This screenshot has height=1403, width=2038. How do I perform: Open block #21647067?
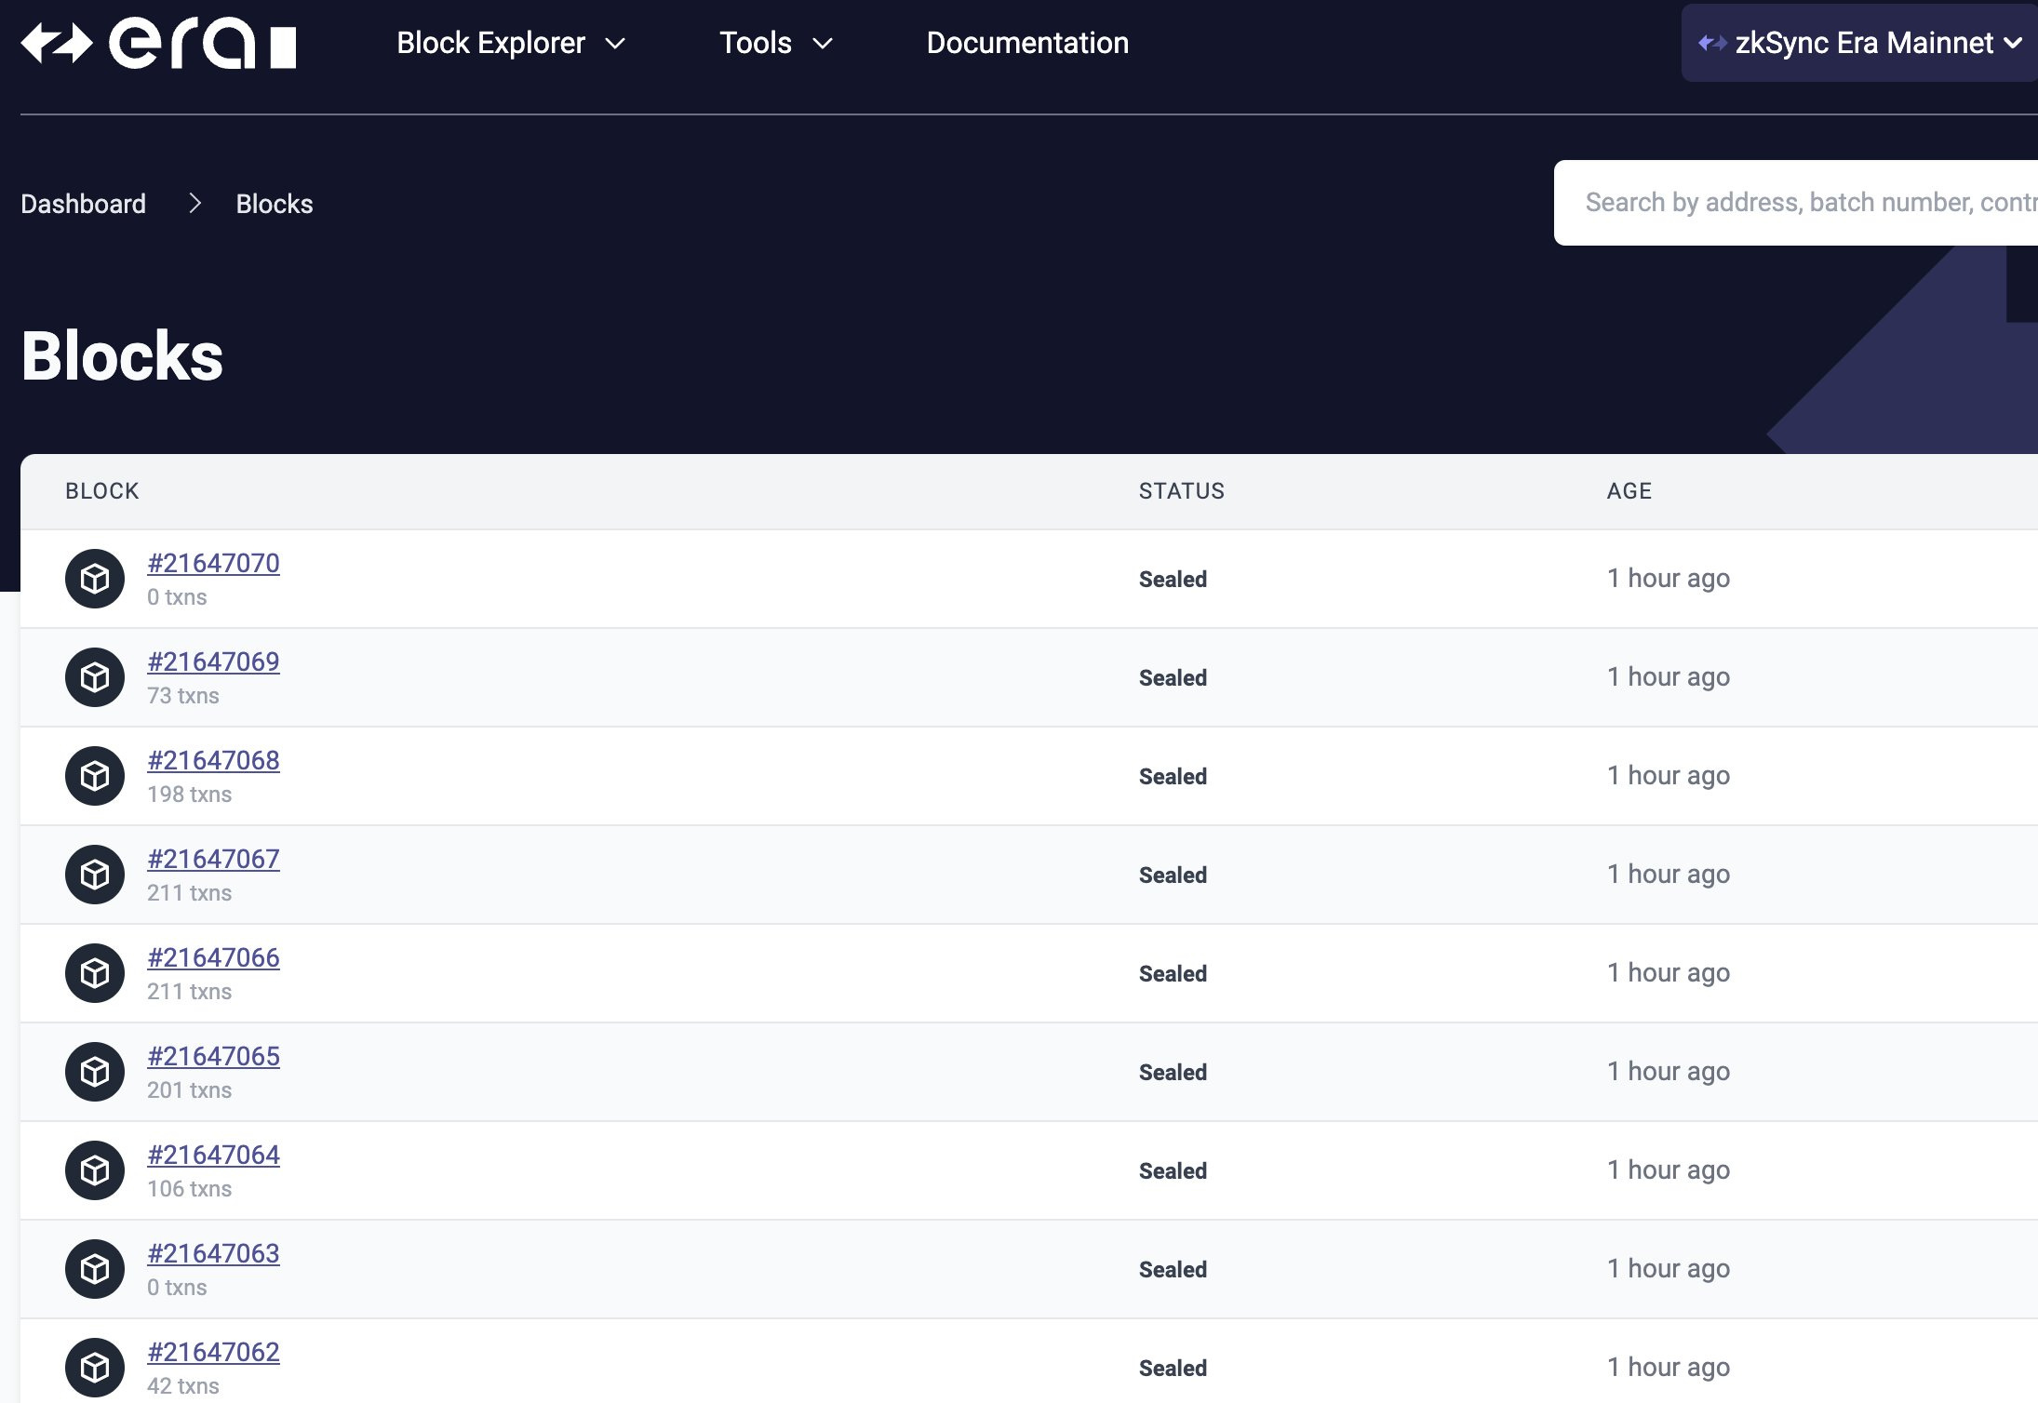pos(213,859)
